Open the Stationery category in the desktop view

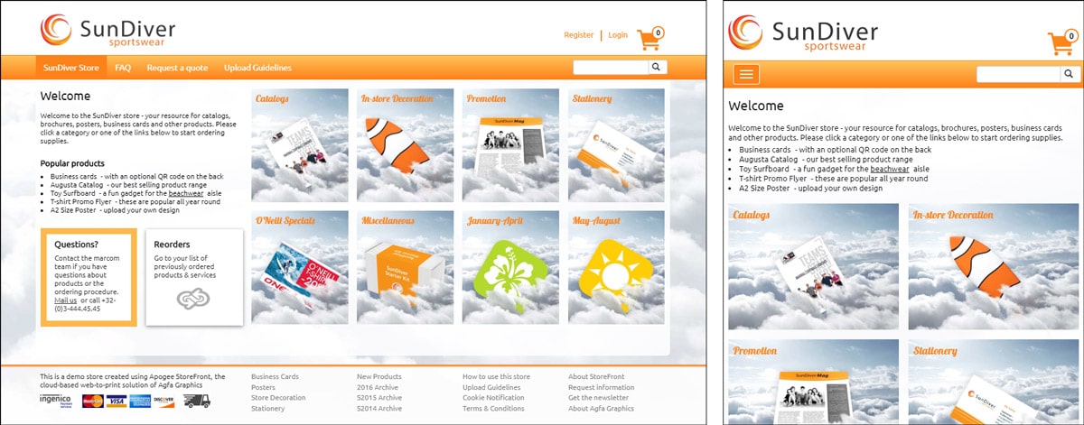(x=617, y=144)
